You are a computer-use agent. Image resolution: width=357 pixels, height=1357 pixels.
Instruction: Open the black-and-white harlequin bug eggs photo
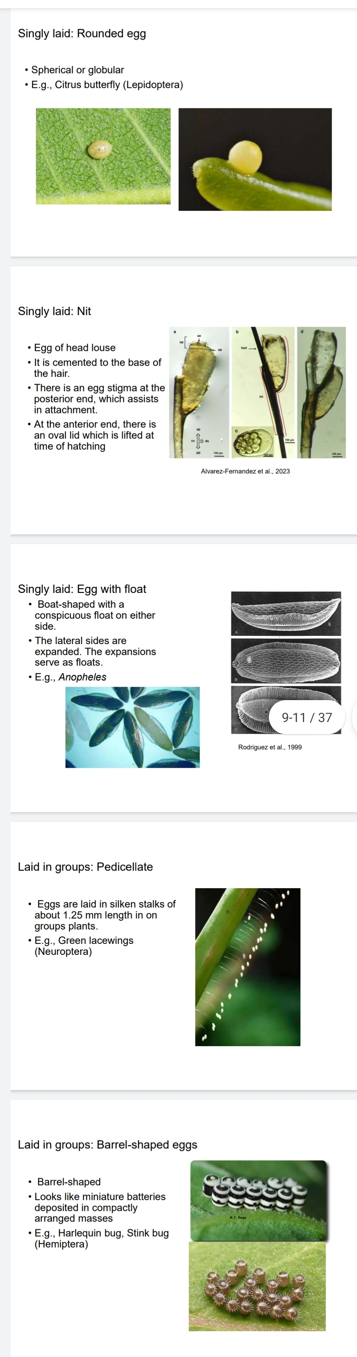259,1200
